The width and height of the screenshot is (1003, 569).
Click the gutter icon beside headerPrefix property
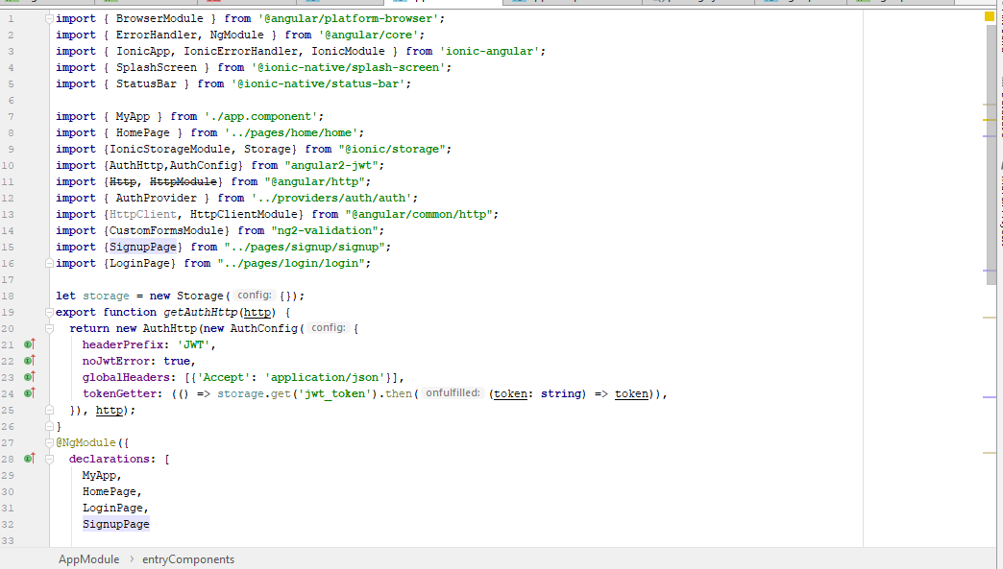28,344
